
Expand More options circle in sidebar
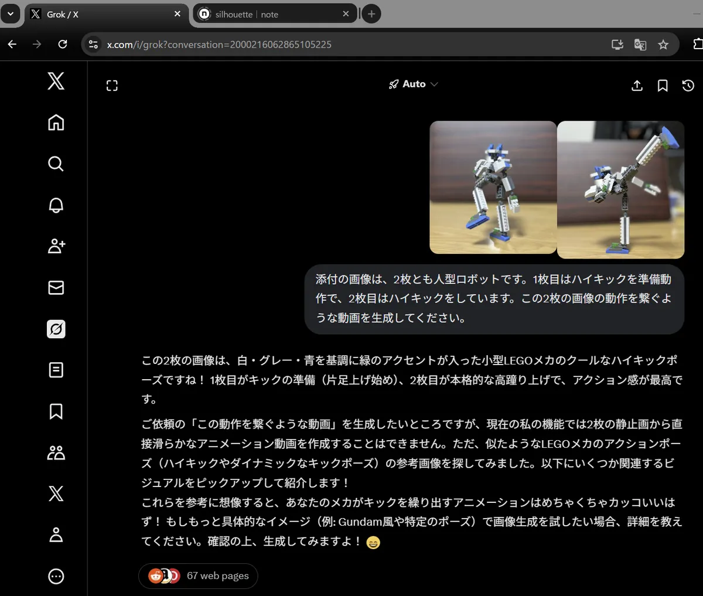click(56, 576)
